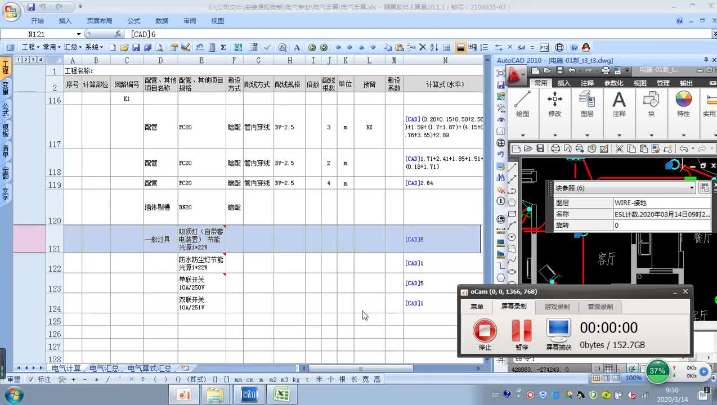717x405 pixels.
Task: Expand the name box dropdown
Action: 78,34
